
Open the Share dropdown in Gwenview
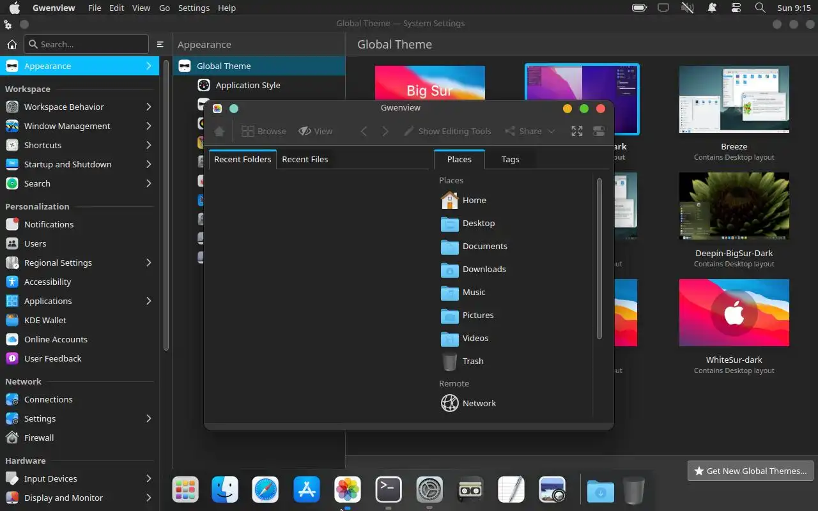(x=530, y=131)
